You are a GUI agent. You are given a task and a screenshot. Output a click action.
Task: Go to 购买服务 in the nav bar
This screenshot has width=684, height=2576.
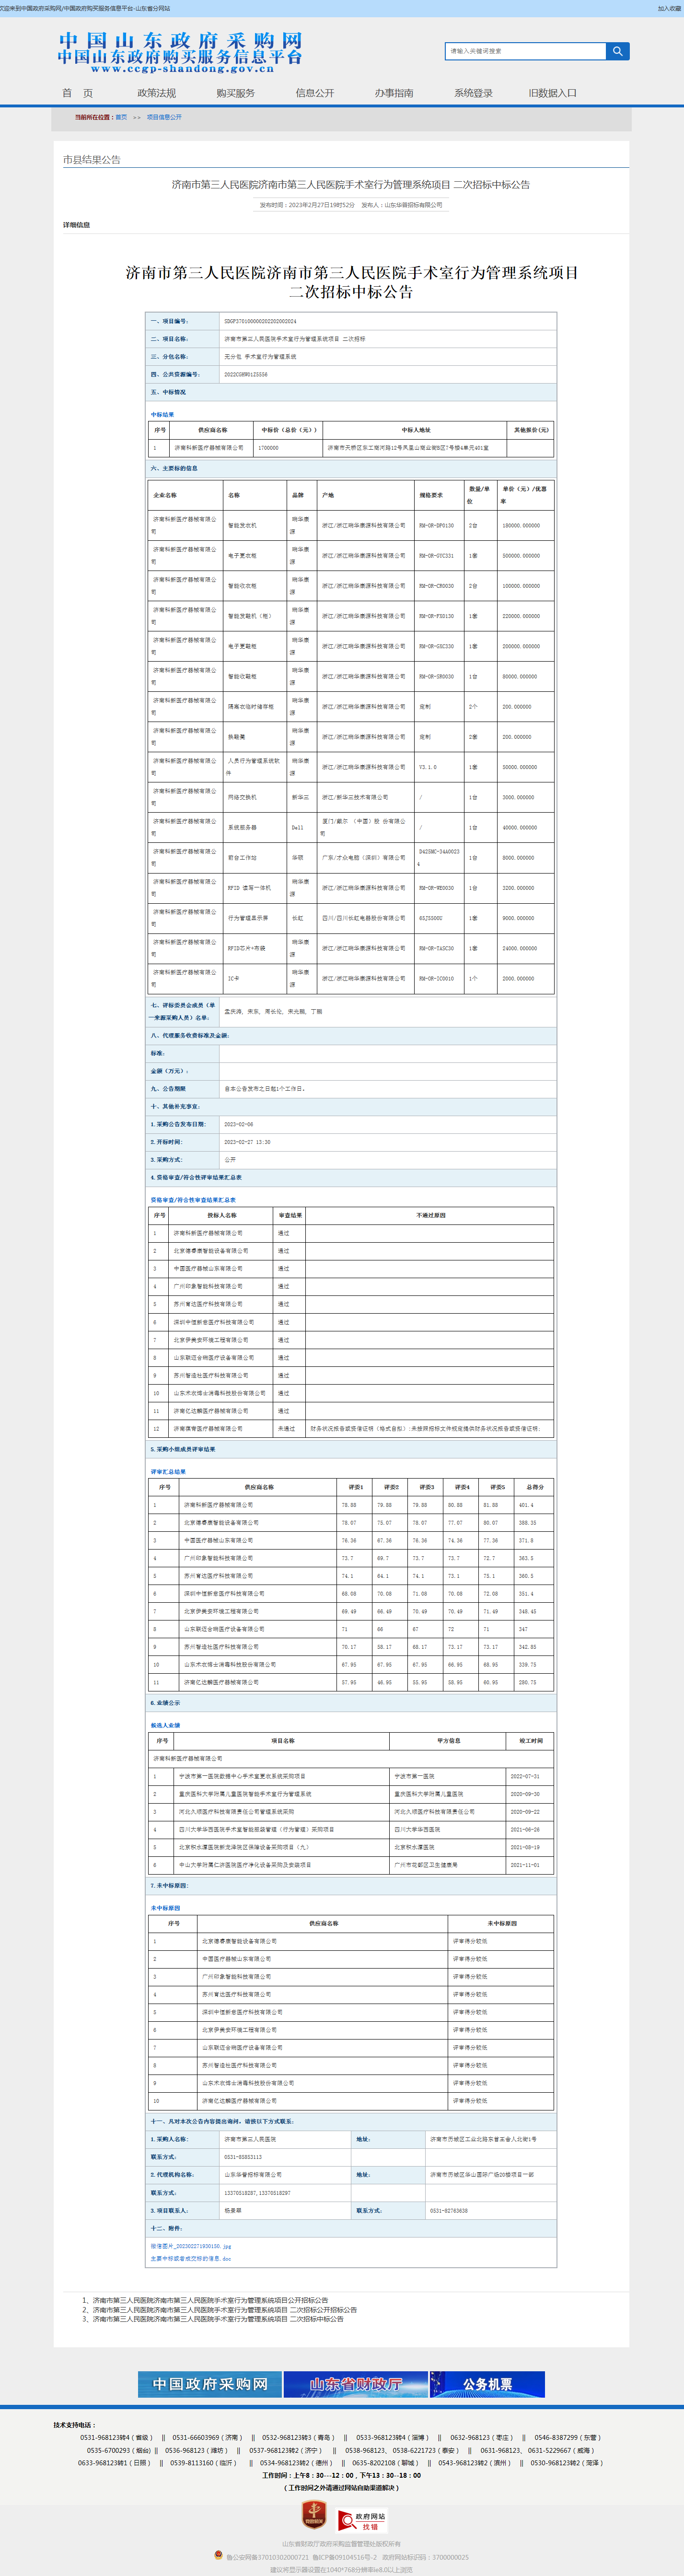[236, 93]
